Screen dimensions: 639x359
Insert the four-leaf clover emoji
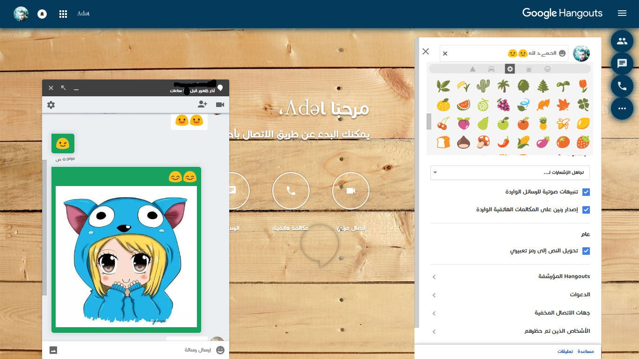pos(583,105)
